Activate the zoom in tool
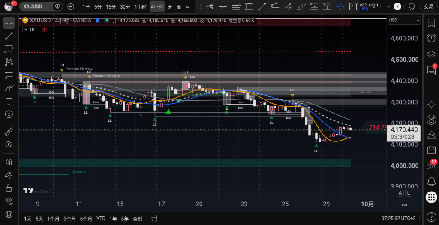This screenshot has width=439, height=225. click(9, 144)
